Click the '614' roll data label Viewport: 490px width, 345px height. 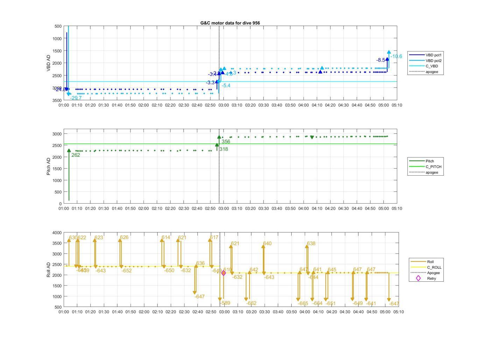coord(166,237)
